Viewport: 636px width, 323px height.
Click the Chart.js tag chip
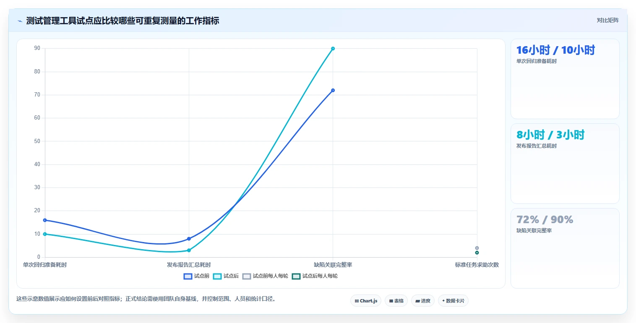[366, 301]
